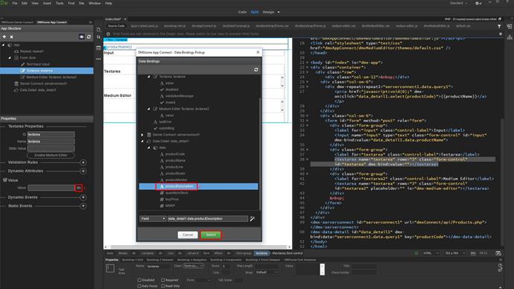The image size is (514, 289).
Task: Open the Class dropdown in Property inspector
Action: 193,266
